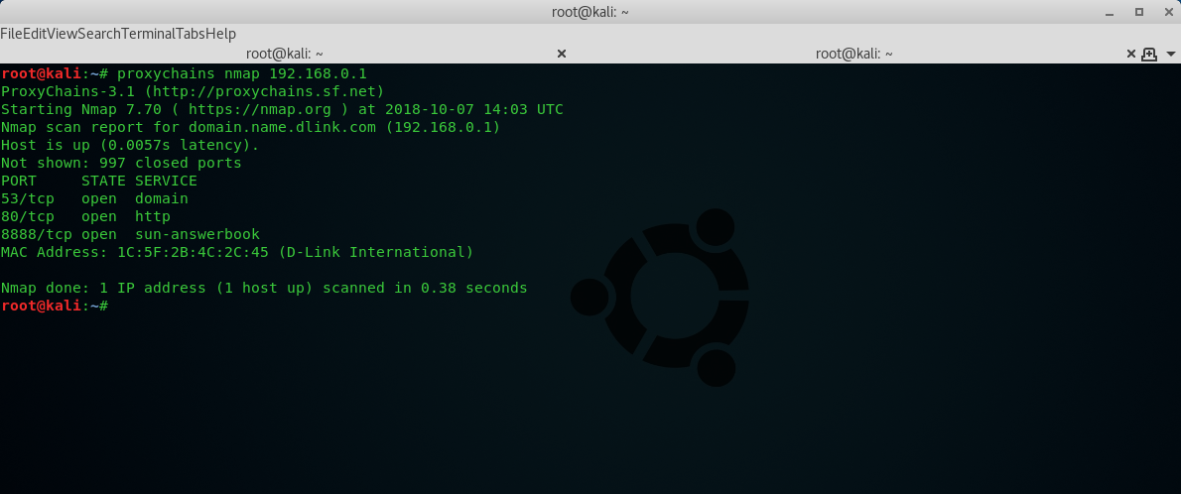Click the domain.name.dlink.com hostname text

pyautogui.click(x=282, y=127)
